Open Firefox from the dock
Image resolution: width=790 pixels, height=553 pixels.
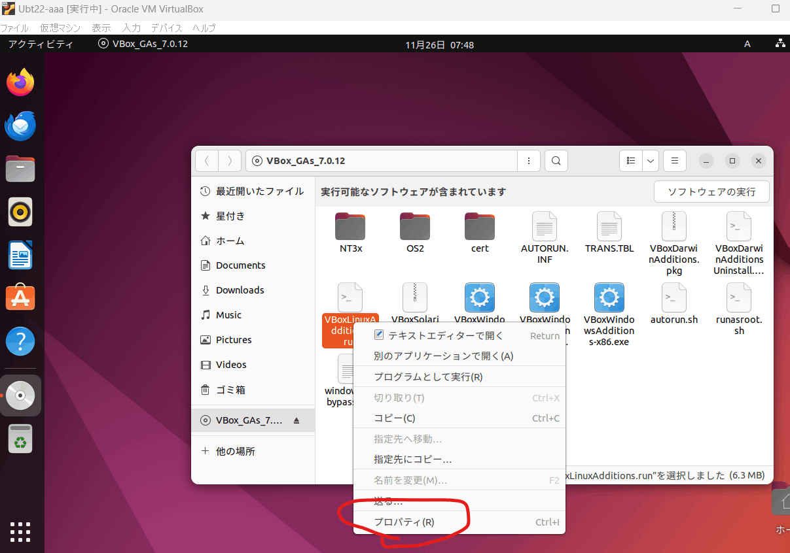click(x=20, y=82)
